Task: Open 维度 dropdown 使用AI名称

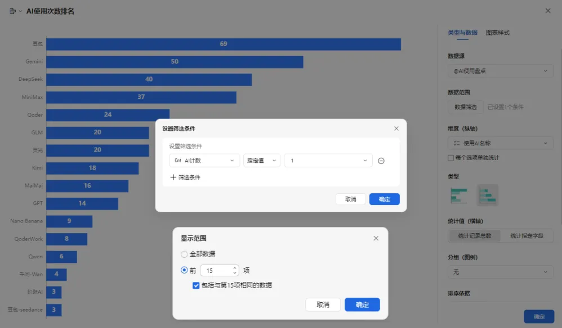Action: click(x=501, y=143)
